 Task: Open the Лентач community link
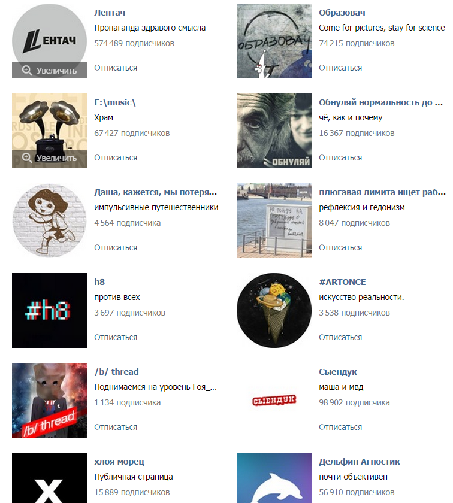click(110, 13)
